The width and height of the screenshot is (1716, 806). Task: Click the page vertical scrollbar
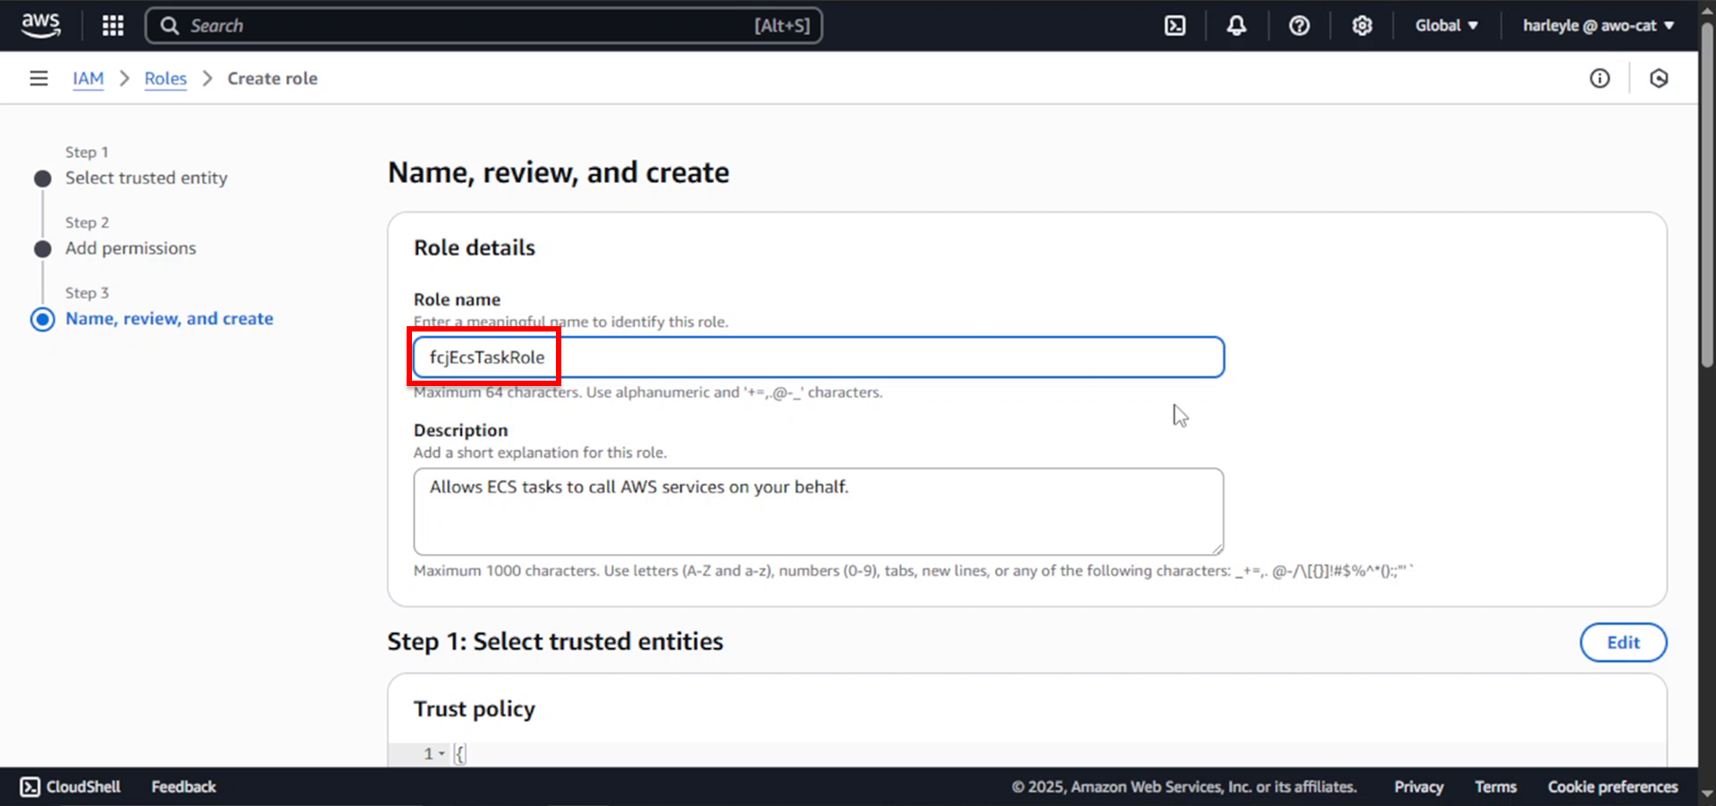1707,197
